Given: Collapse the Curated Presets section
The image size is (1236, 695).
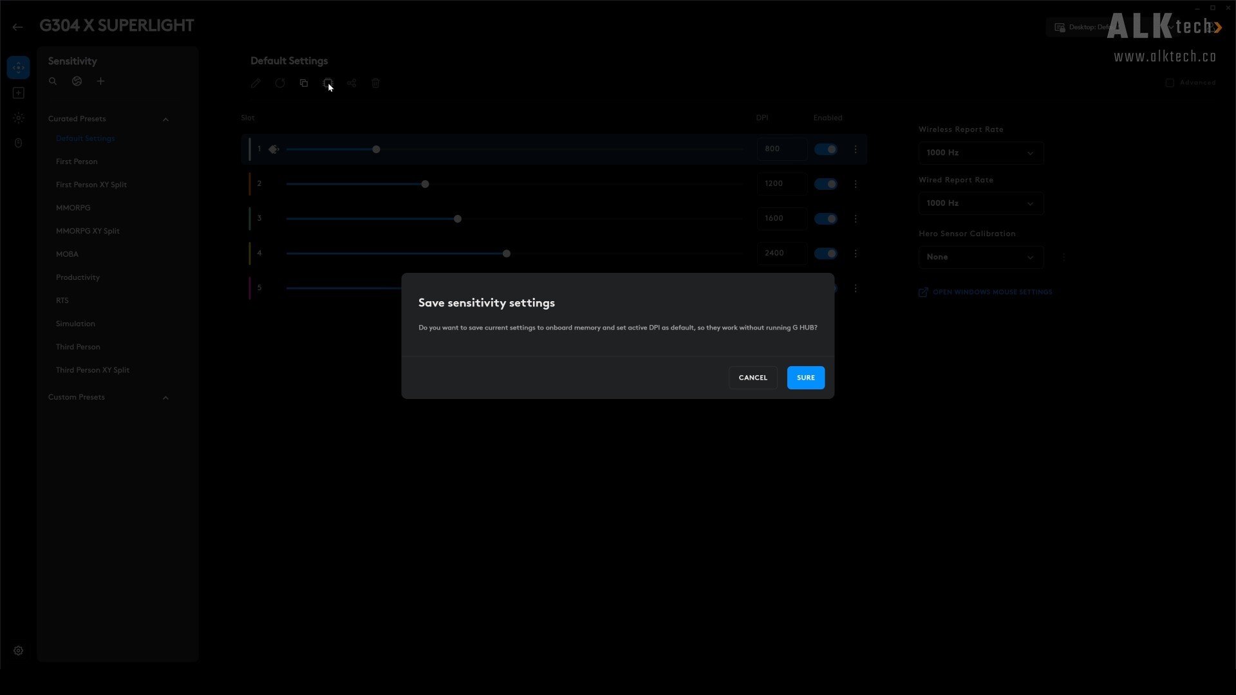Looking at the screenshot, I should [x=165, y=119].
